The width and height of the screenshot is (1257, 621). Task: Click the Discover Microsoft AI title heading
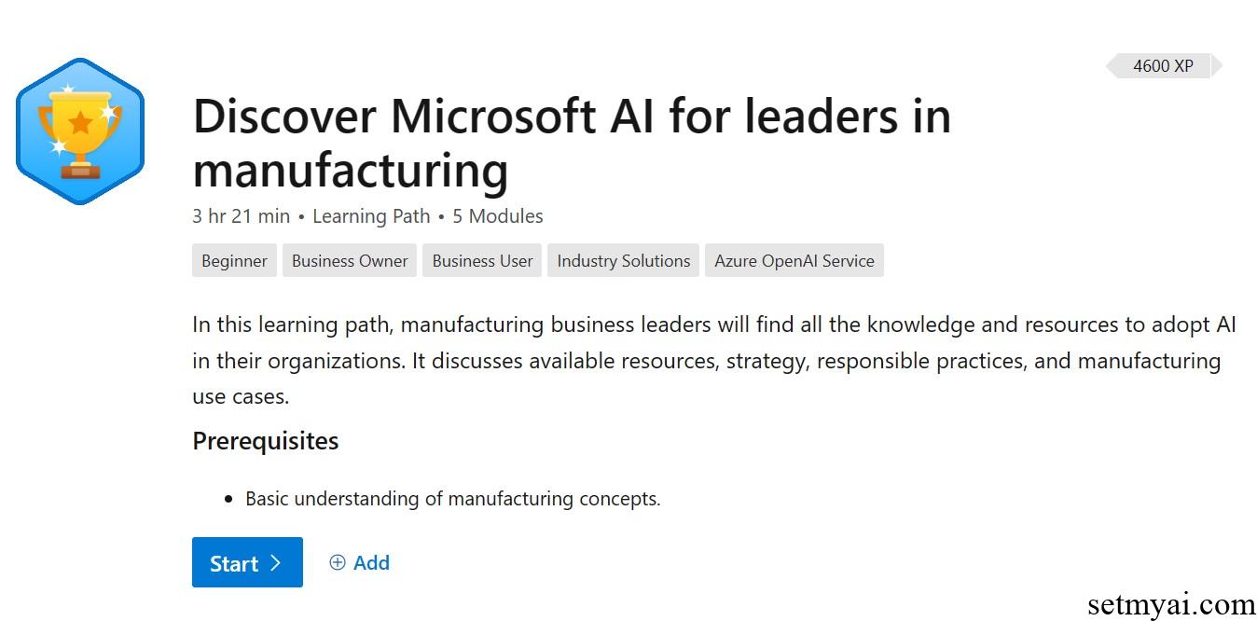[572, 143]
